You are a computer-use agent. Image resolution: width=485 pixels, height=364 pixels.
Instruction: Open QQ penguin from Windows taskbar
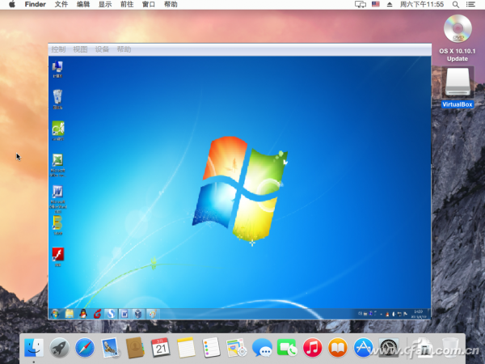point(83,314)
